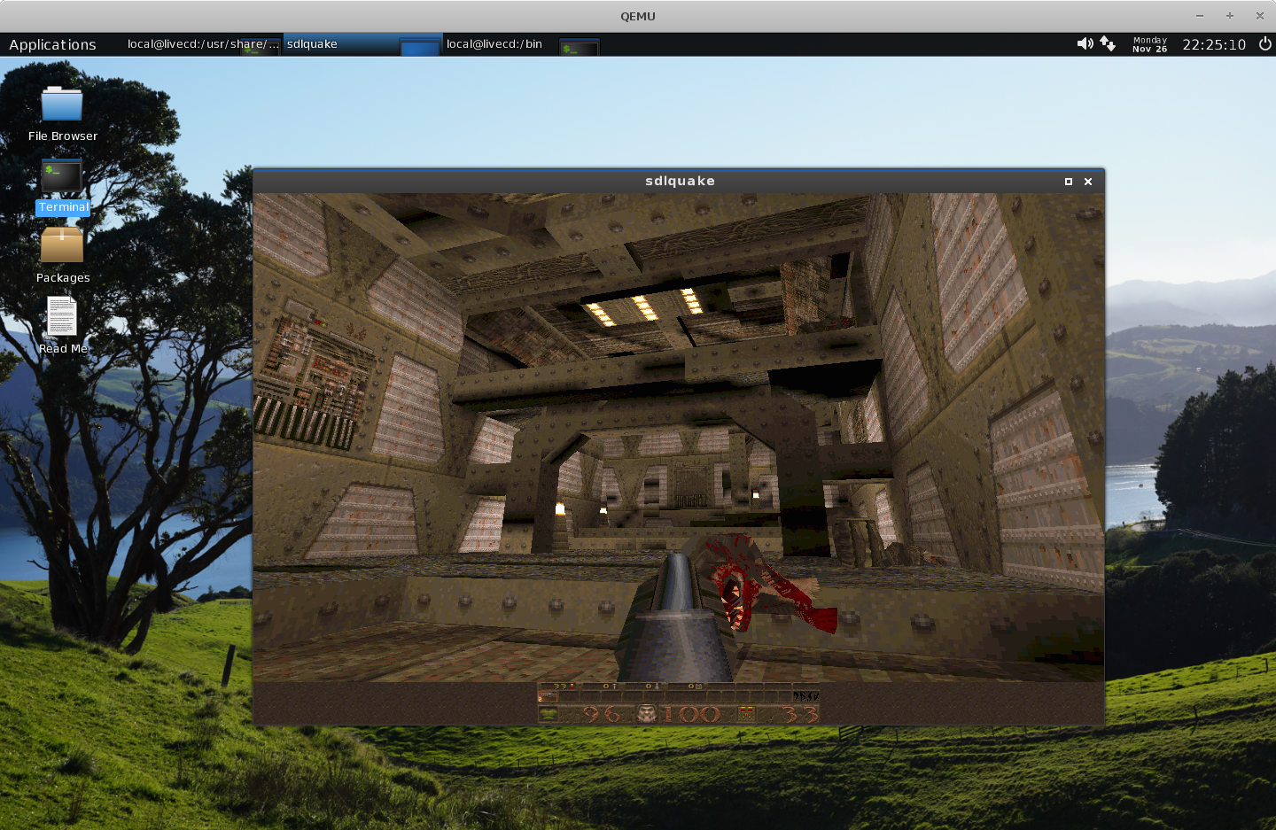The height and width of the screenshot is (830, 1276).
Task: Open the Read Me document icon
Action: tap(62, 326)
